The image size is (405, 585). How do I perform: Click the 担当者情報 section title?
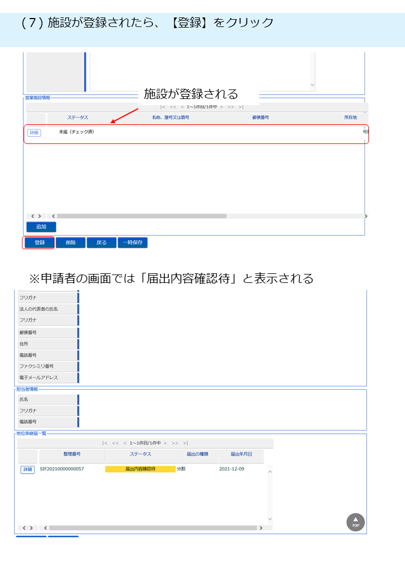click(27, 389)
